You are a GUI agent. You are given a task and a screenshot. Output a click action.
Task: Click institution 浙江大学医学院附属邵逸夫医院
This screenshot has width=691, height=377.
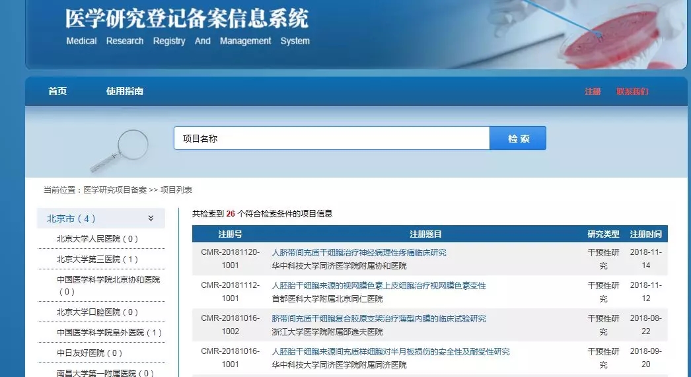tap(327, 332)
